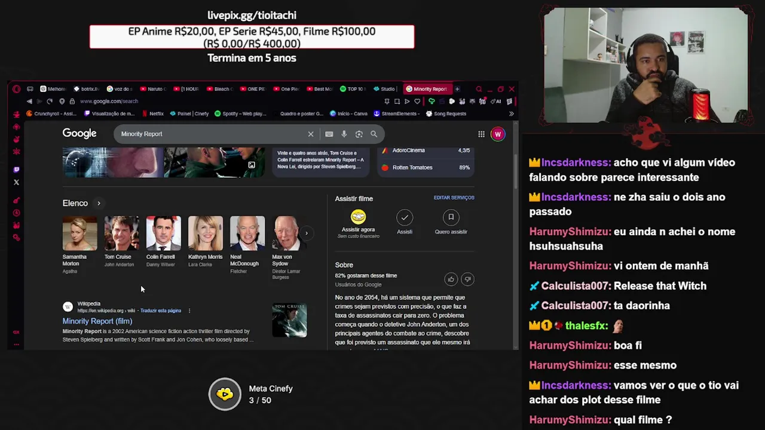Open a new tab with plus button
This screenshot has width=765, height=430.
pyautogui.click(x=457, y=89)
